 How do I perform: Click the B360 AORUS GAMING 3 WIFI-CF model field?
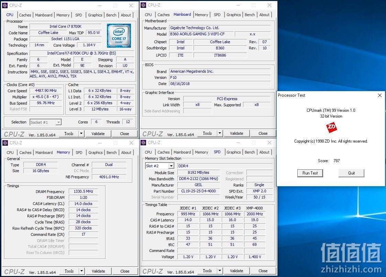201,34
